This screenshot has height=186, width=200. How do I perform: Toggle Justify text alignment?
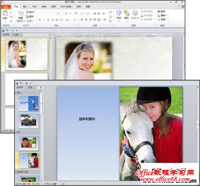[95, 20]
